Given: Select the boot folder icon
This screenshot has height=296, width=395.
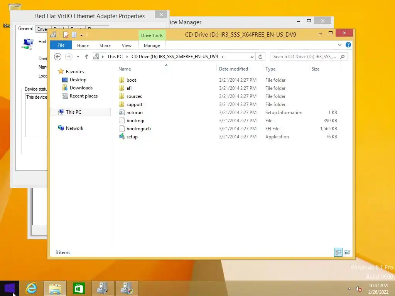Looking at the screenshot, I should (x=122, y=80).
